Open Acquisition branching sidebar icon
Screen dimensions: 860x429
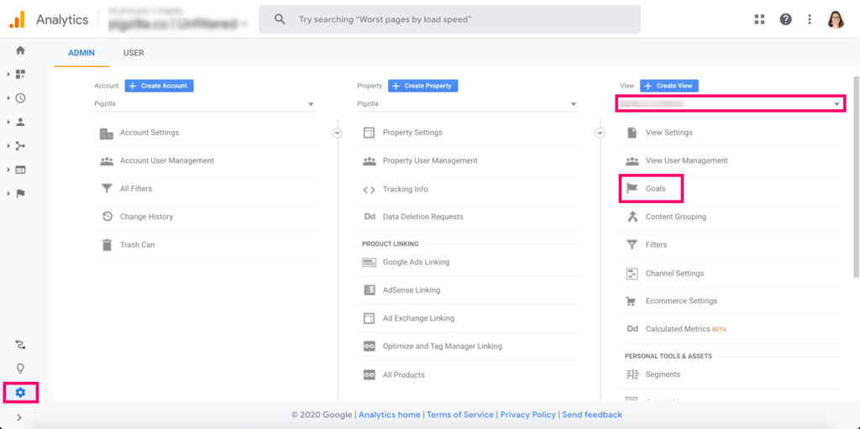[x=20, y=146]
